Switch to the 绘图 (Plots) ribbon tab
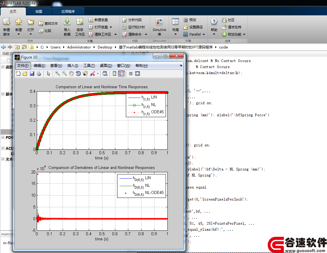The width and height of the screenshot is (327, 253). 39,11
